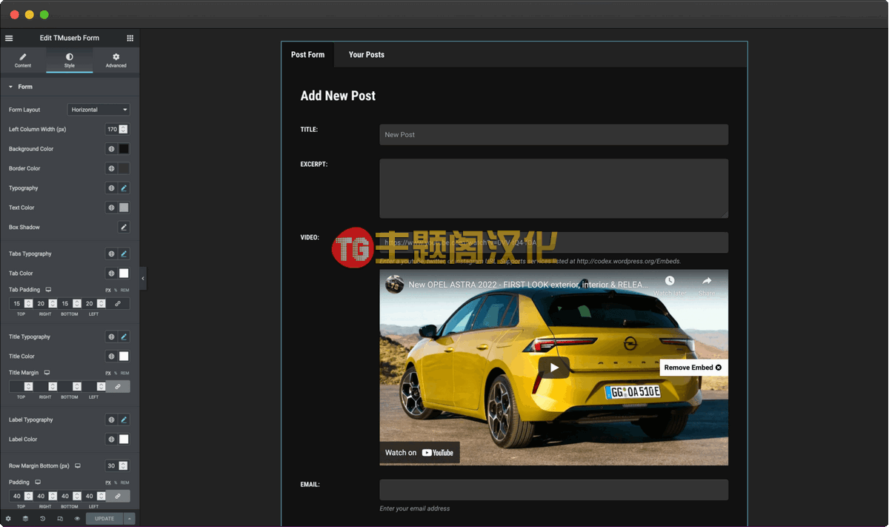889x527 pixels.
Task: Click Title Typography global icon
Action: [111, 337]
